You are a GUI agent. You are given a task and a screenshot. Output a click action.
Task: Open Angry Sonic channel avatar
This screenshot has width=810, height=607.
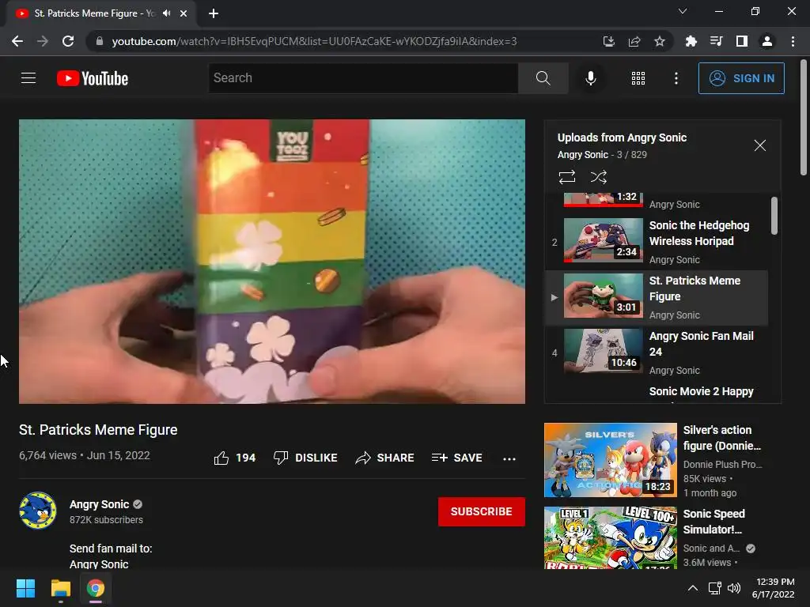[x=38, y=511]
